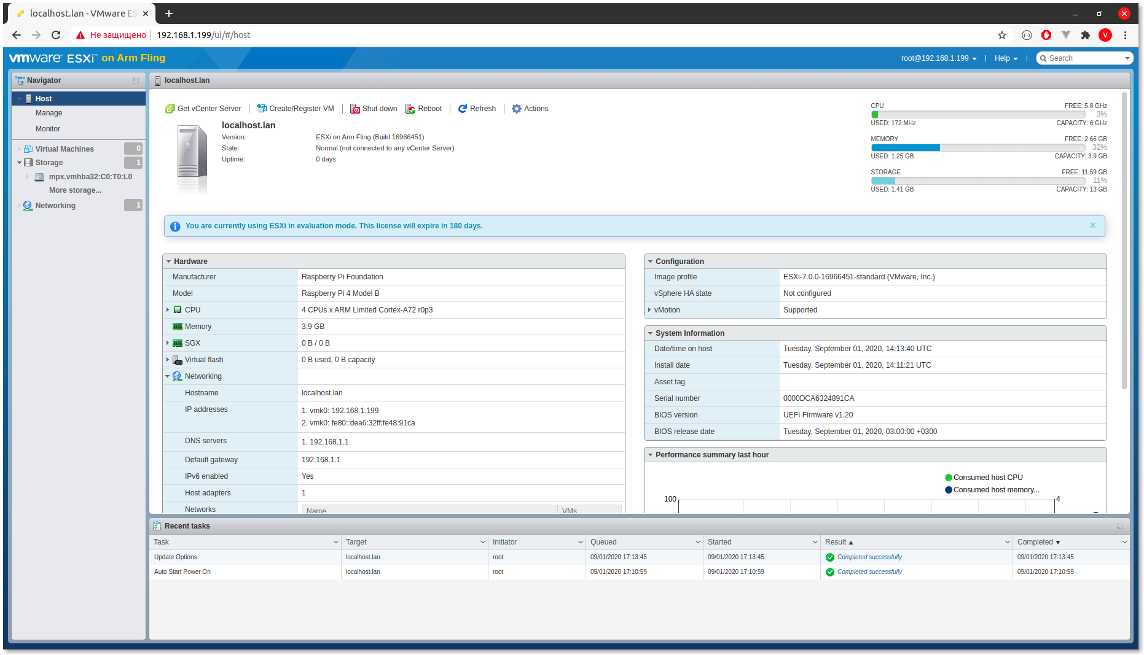Select the Virtual Machines navigator item
The width and height of the screenshot is (1144, 655).
(65, 149)
